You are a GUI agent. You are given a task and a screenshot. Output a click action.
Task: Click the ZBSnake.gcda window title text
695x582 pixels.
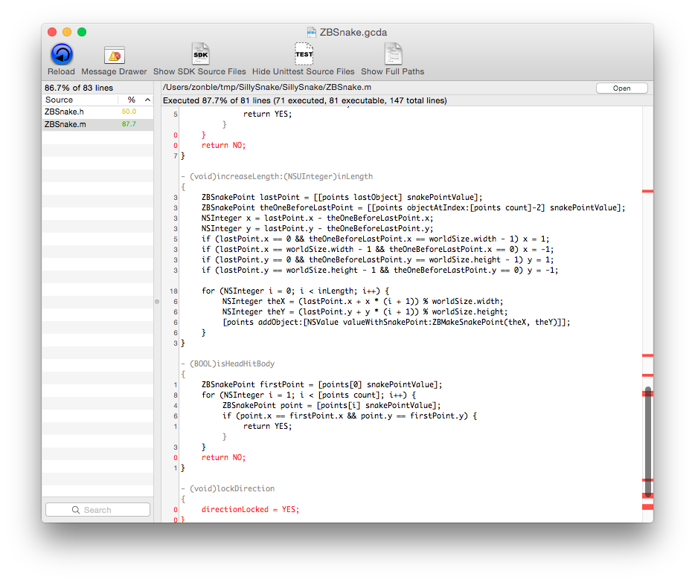point(353,33)
